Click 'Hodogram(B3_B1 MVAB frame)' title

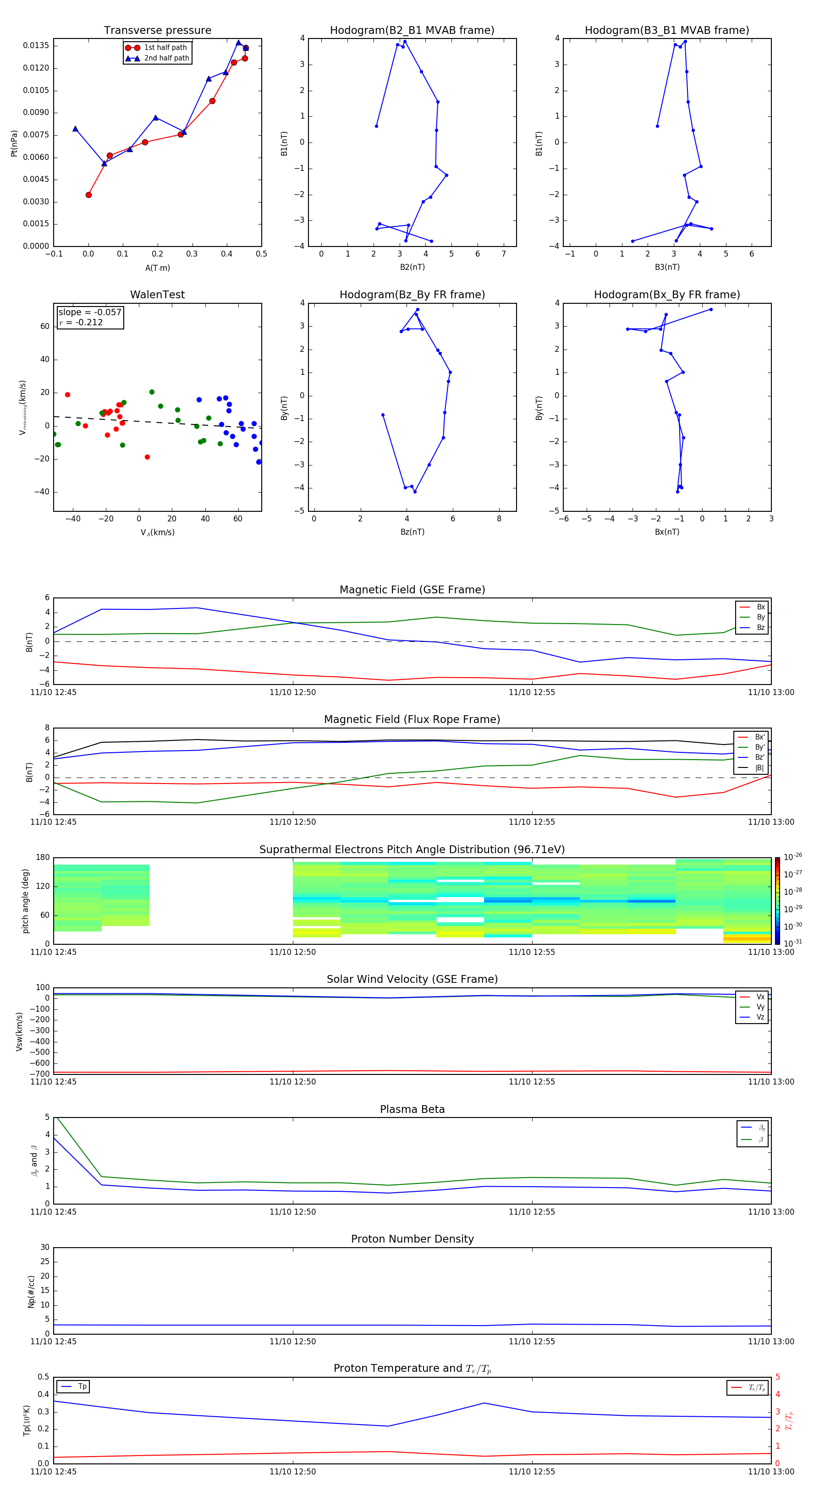[x=667, y=31]
